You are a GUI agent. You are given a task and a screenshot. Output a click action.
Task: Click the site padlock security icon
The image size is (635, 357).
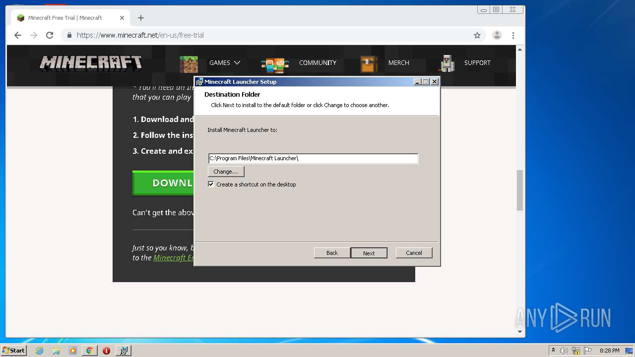point(69,35)
